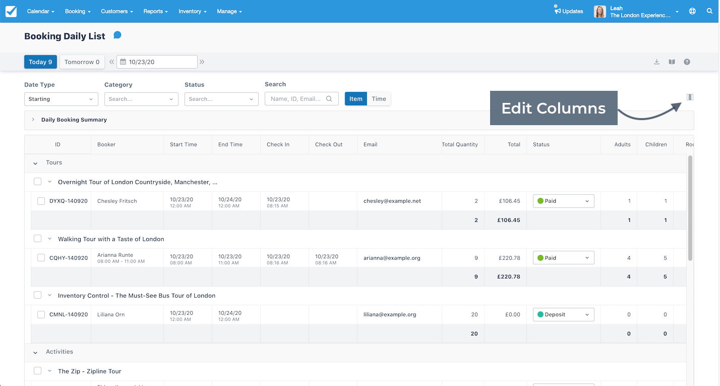Collapse Inventory Control bus tour group
Image resolution: width=720 pixels, height=386 pixels.
tap(50, 295)
